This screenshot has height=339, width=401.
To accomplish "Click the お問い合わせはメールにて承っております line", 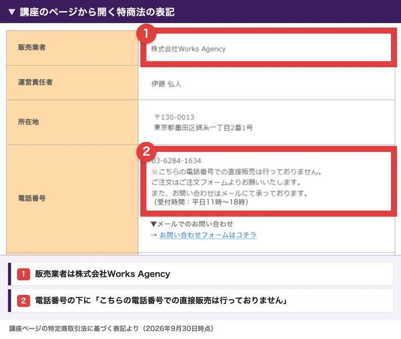I will pos(229,193).
